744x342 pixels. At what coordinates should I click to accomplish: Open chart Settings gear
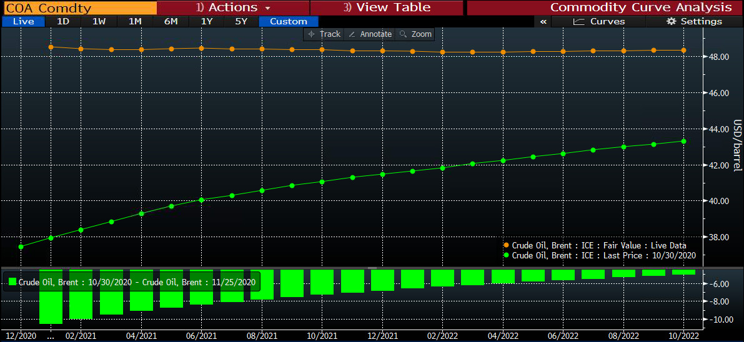pos(694,21)
